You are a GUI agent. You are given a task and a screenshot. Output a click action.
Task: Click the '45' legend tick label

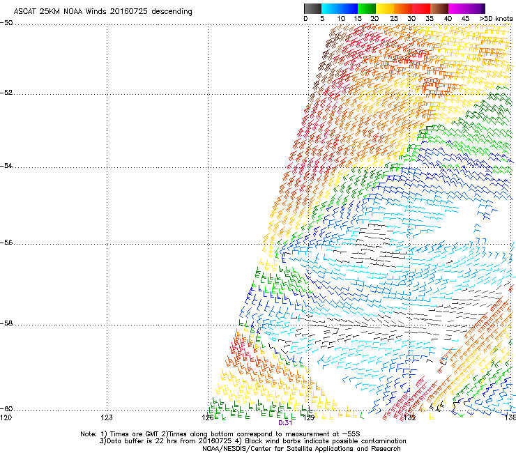click(465, 19)
